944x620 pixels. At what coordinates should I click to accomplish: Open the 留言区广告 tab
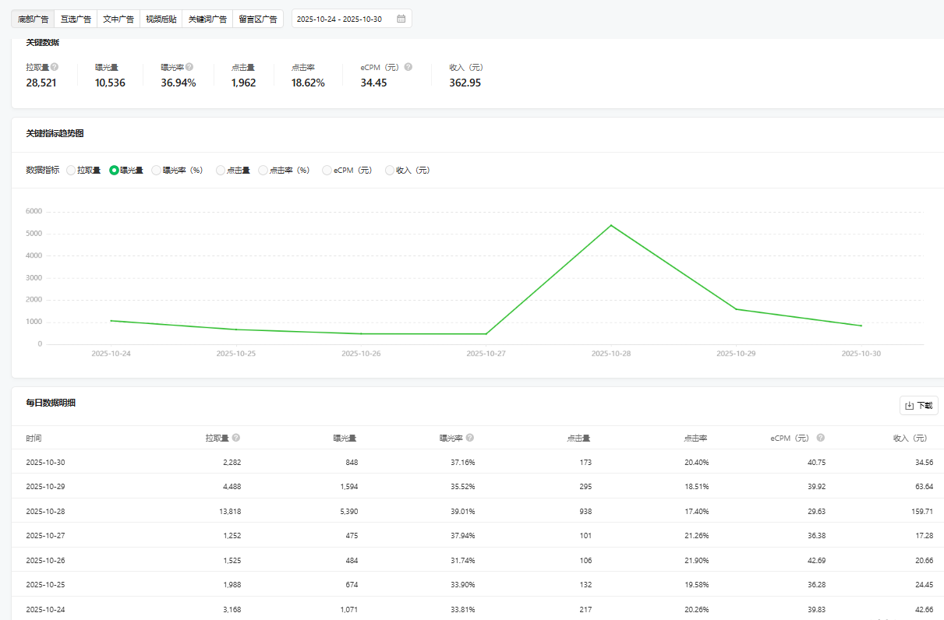pos(258,19)
